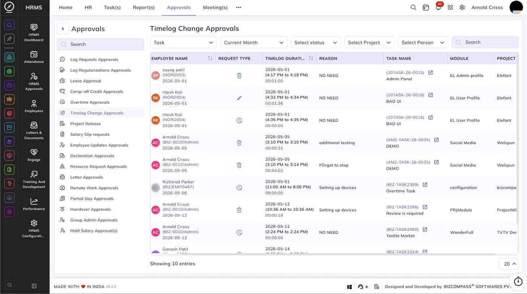Expand the Current Month dropdown

pos(254,42)
